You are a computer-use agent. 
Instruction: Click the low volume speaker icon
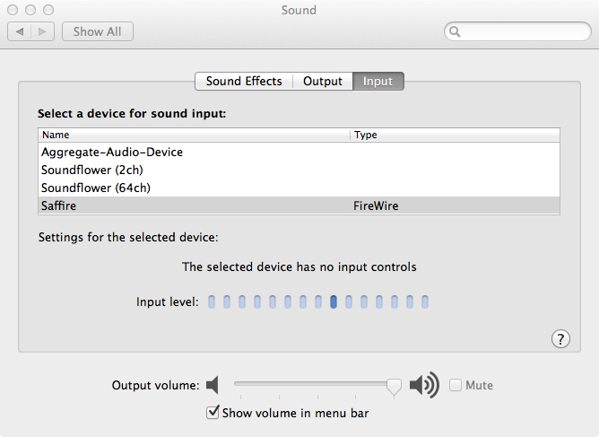213,386
